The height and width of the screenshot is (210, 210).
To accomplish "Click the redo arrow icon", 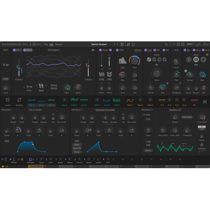I will tap(174, 45).
